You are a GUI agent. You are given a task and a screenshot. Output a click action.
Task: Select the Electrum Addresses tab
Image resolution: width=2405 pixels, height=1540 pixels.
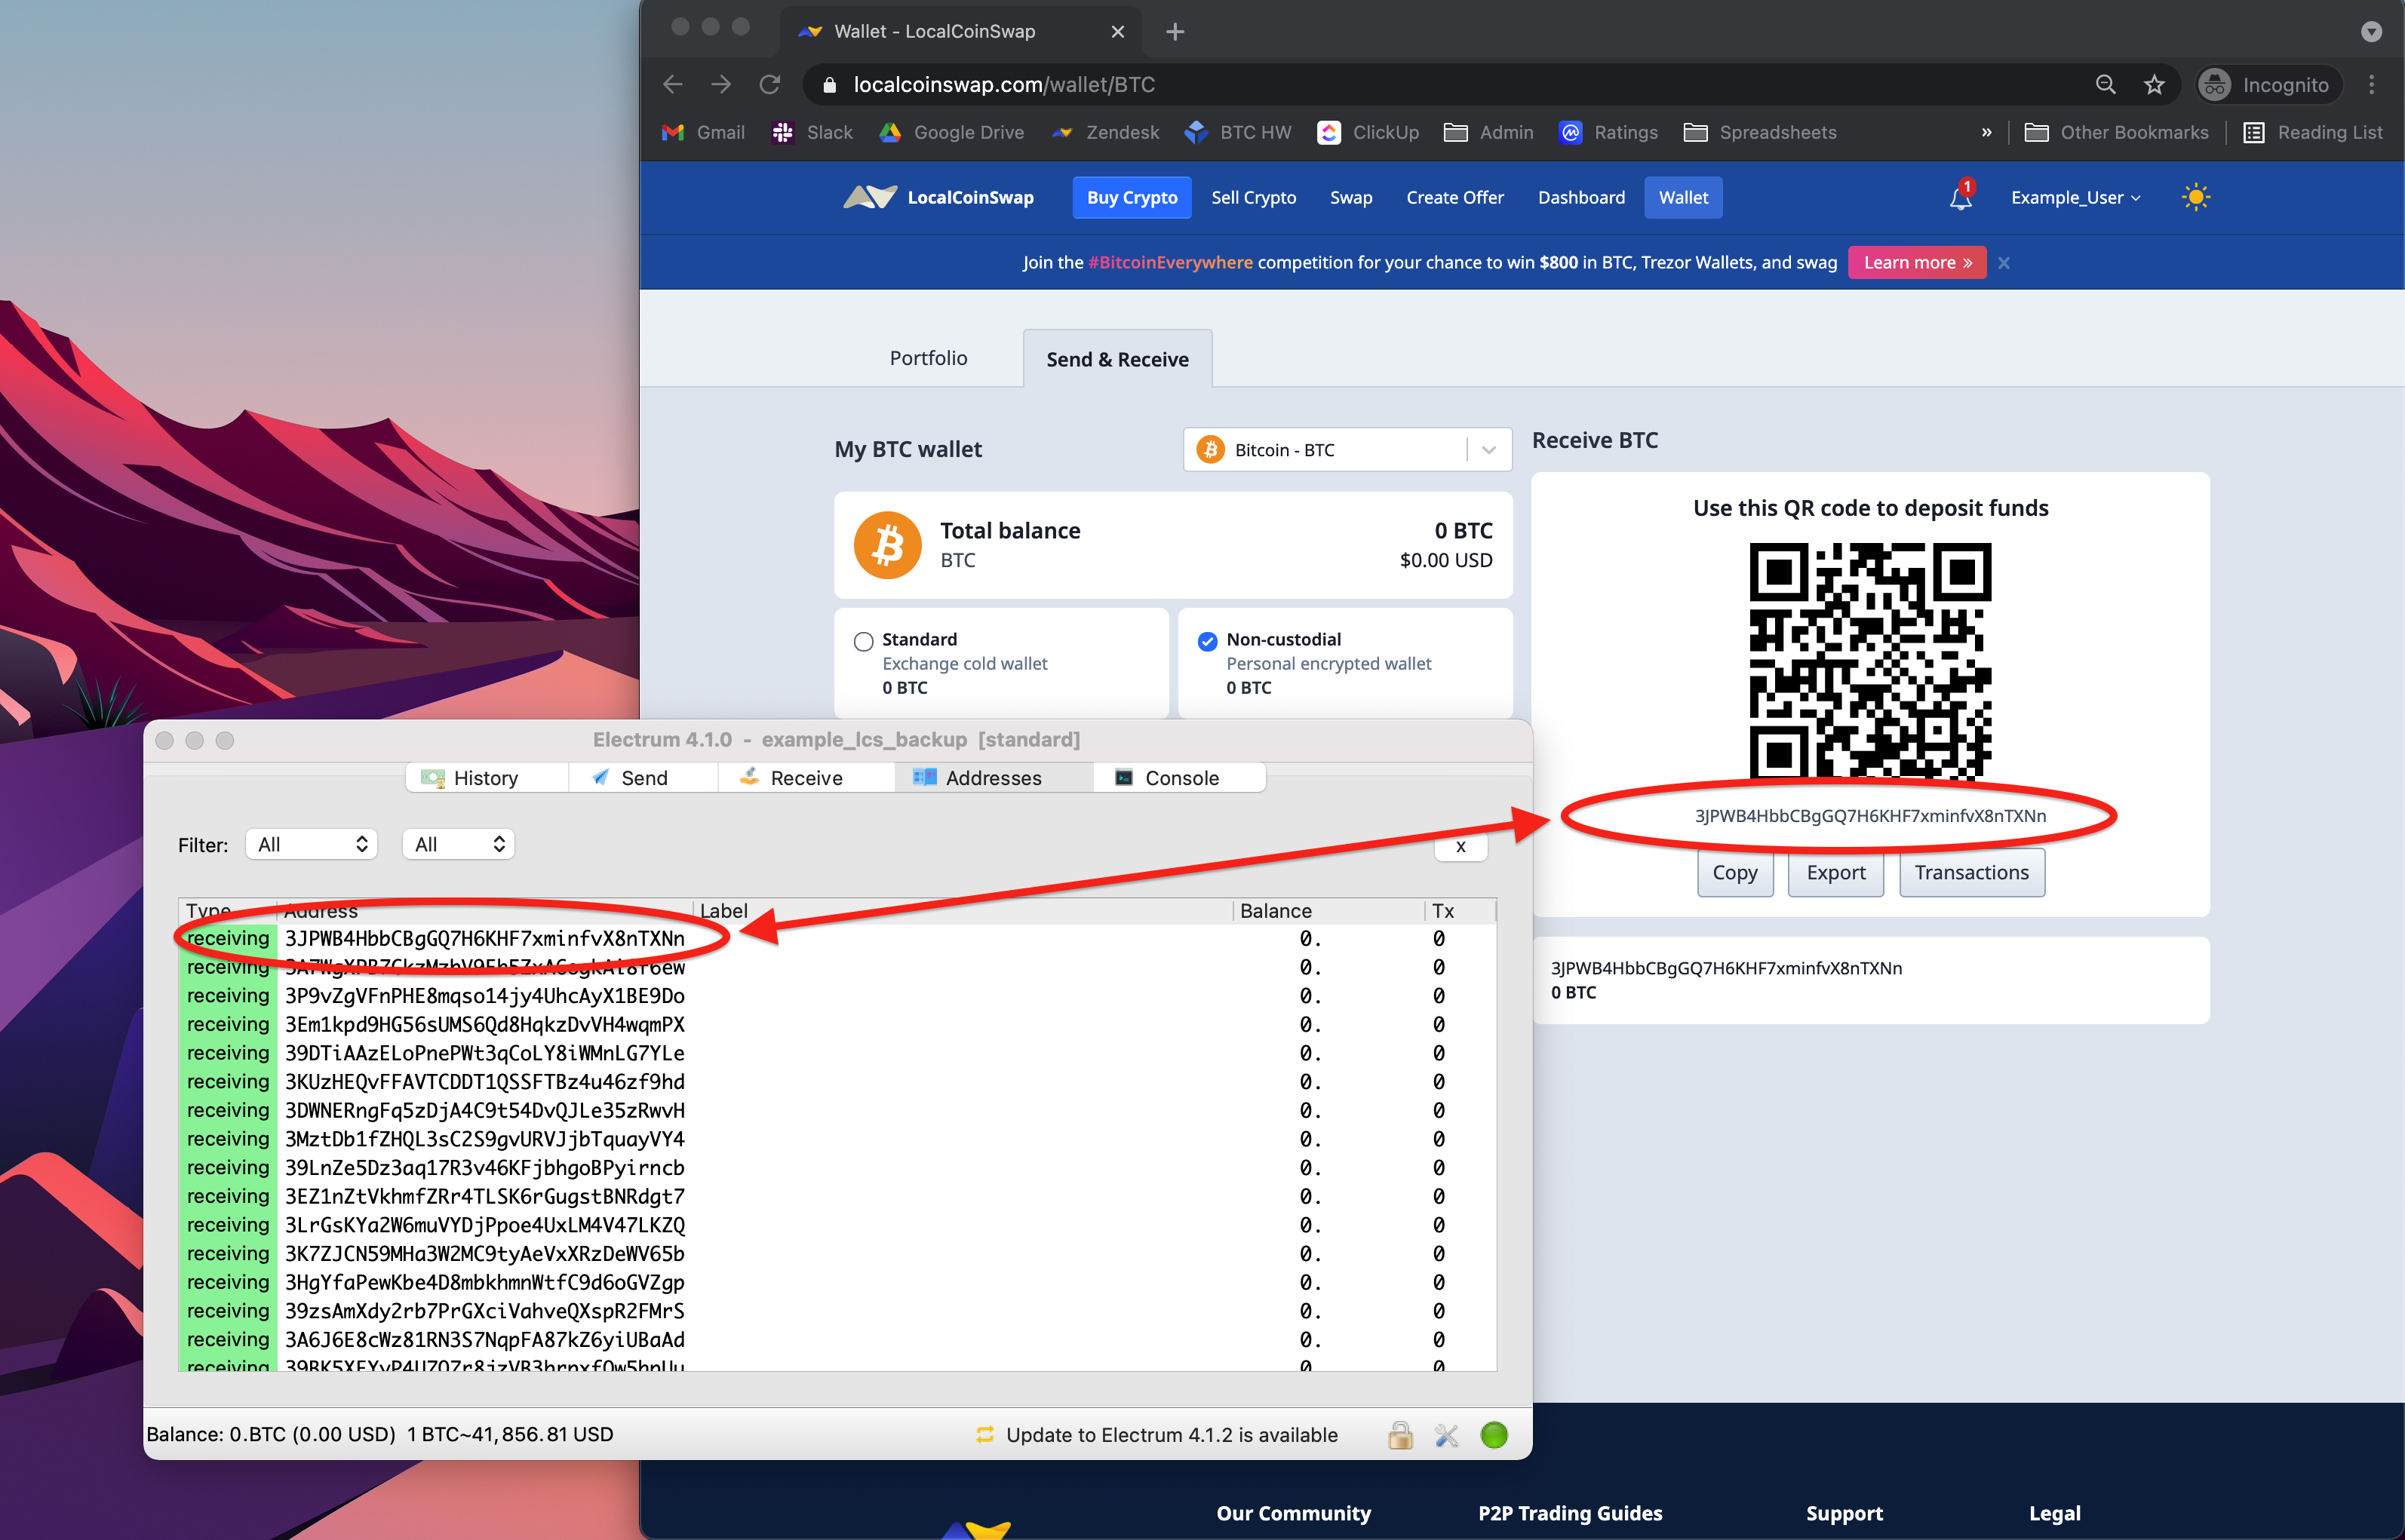tap(993, 778)
